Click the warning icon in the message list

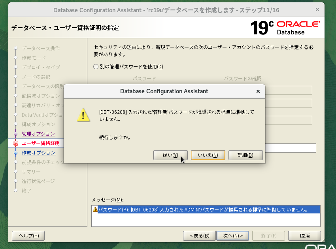pos(95,209)
